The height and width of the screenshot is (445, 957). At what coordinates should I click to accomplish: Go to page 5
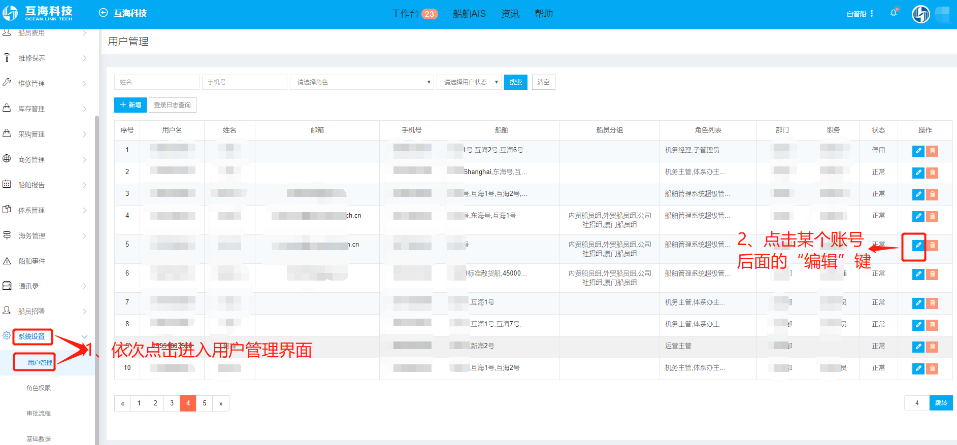[x=205, y=403]
